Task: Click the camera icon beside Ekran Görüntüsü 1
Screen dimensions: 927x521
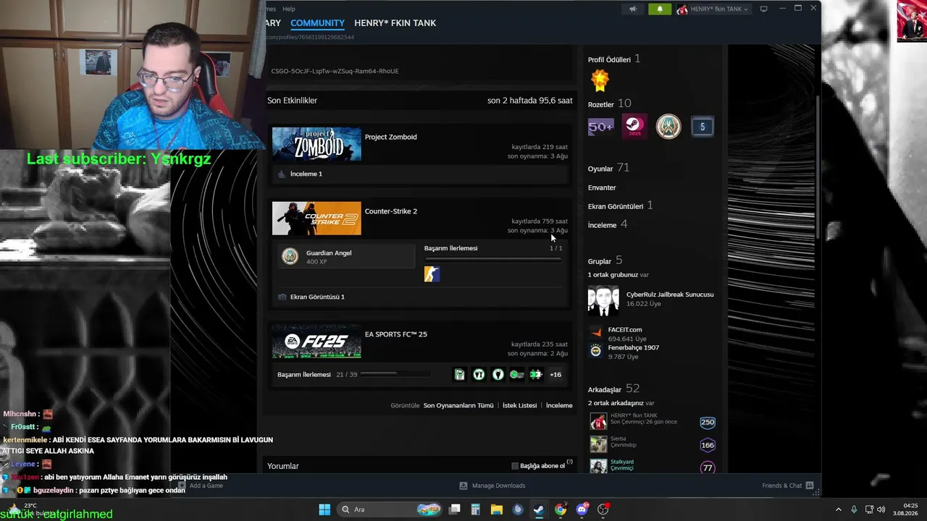Action: (x=282, y=297)
